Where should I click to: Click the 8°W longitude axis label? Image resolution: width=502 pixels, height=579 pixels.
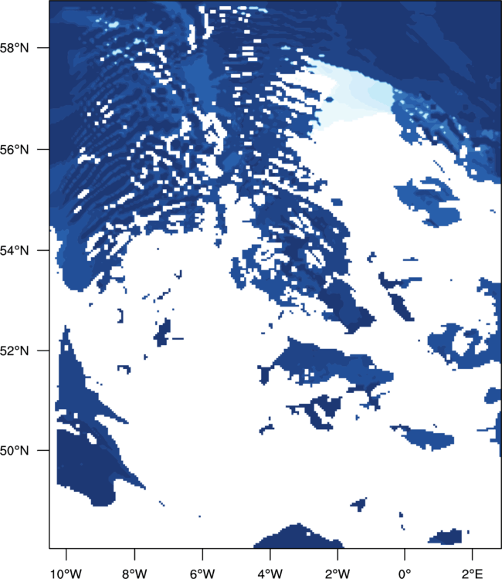(134, 574)
